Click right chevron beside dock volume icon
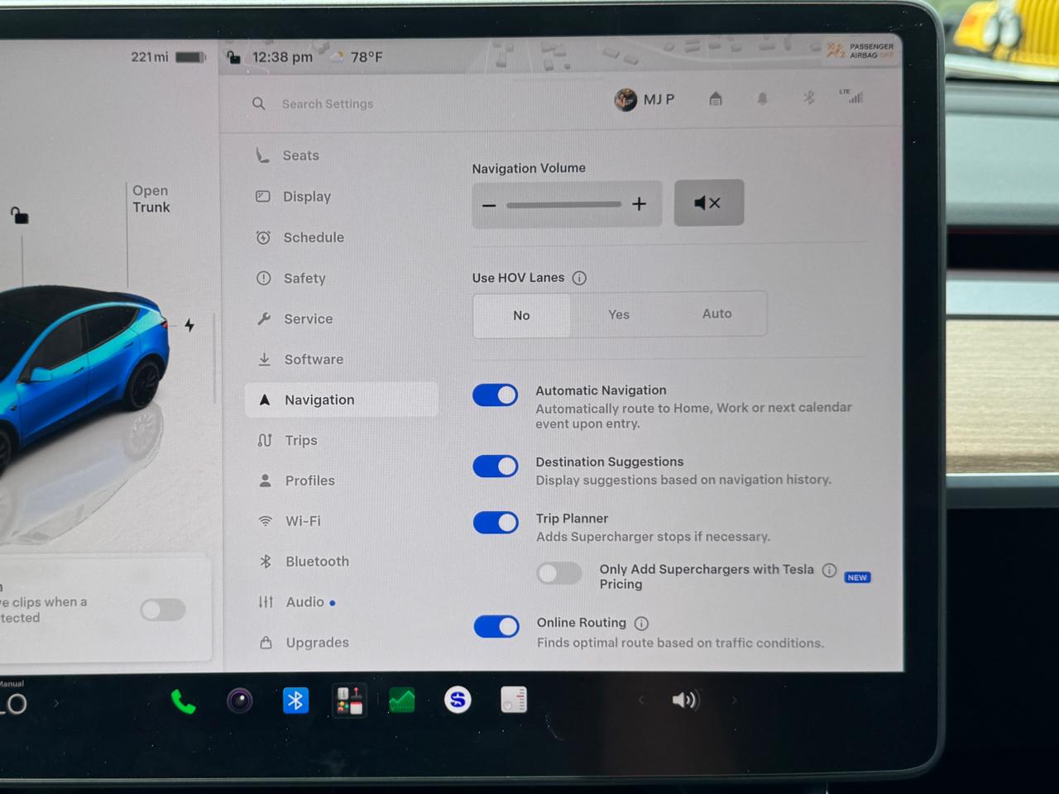The height and width of the screenshot is (794, 1059). coord(734,701)
